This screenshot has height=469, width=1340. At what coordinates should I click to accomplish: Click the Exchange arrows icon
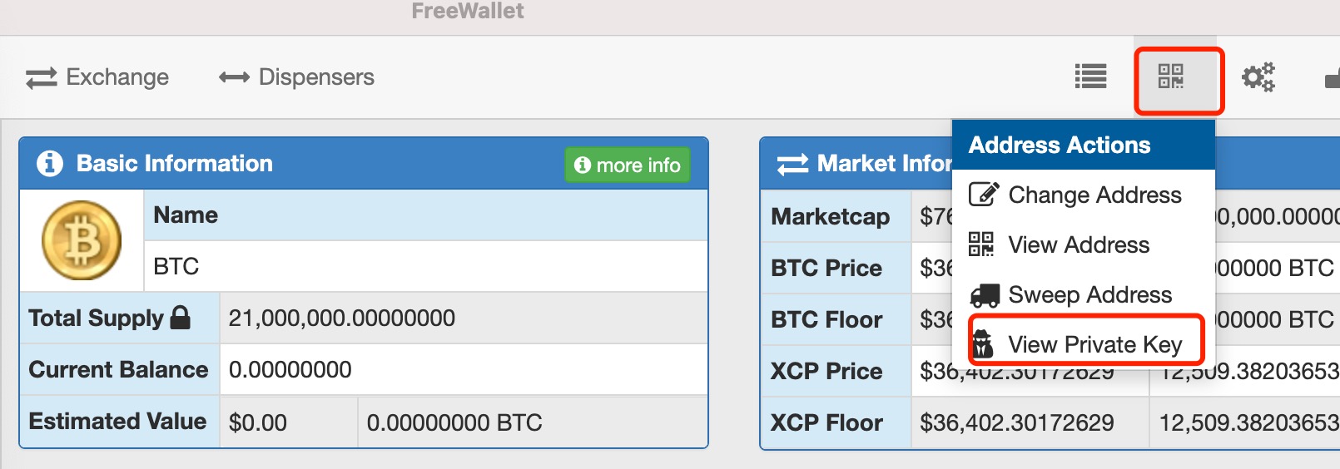point(41,77)
